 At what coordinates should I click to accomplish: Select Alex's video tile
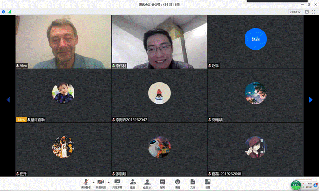tap(63, 41)
